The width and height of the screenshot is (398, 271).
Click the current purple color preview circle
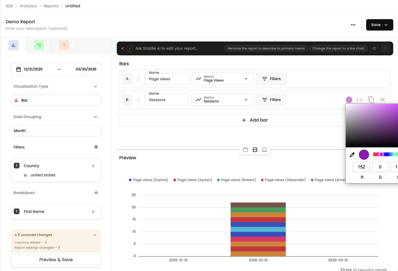coord(364,155)
